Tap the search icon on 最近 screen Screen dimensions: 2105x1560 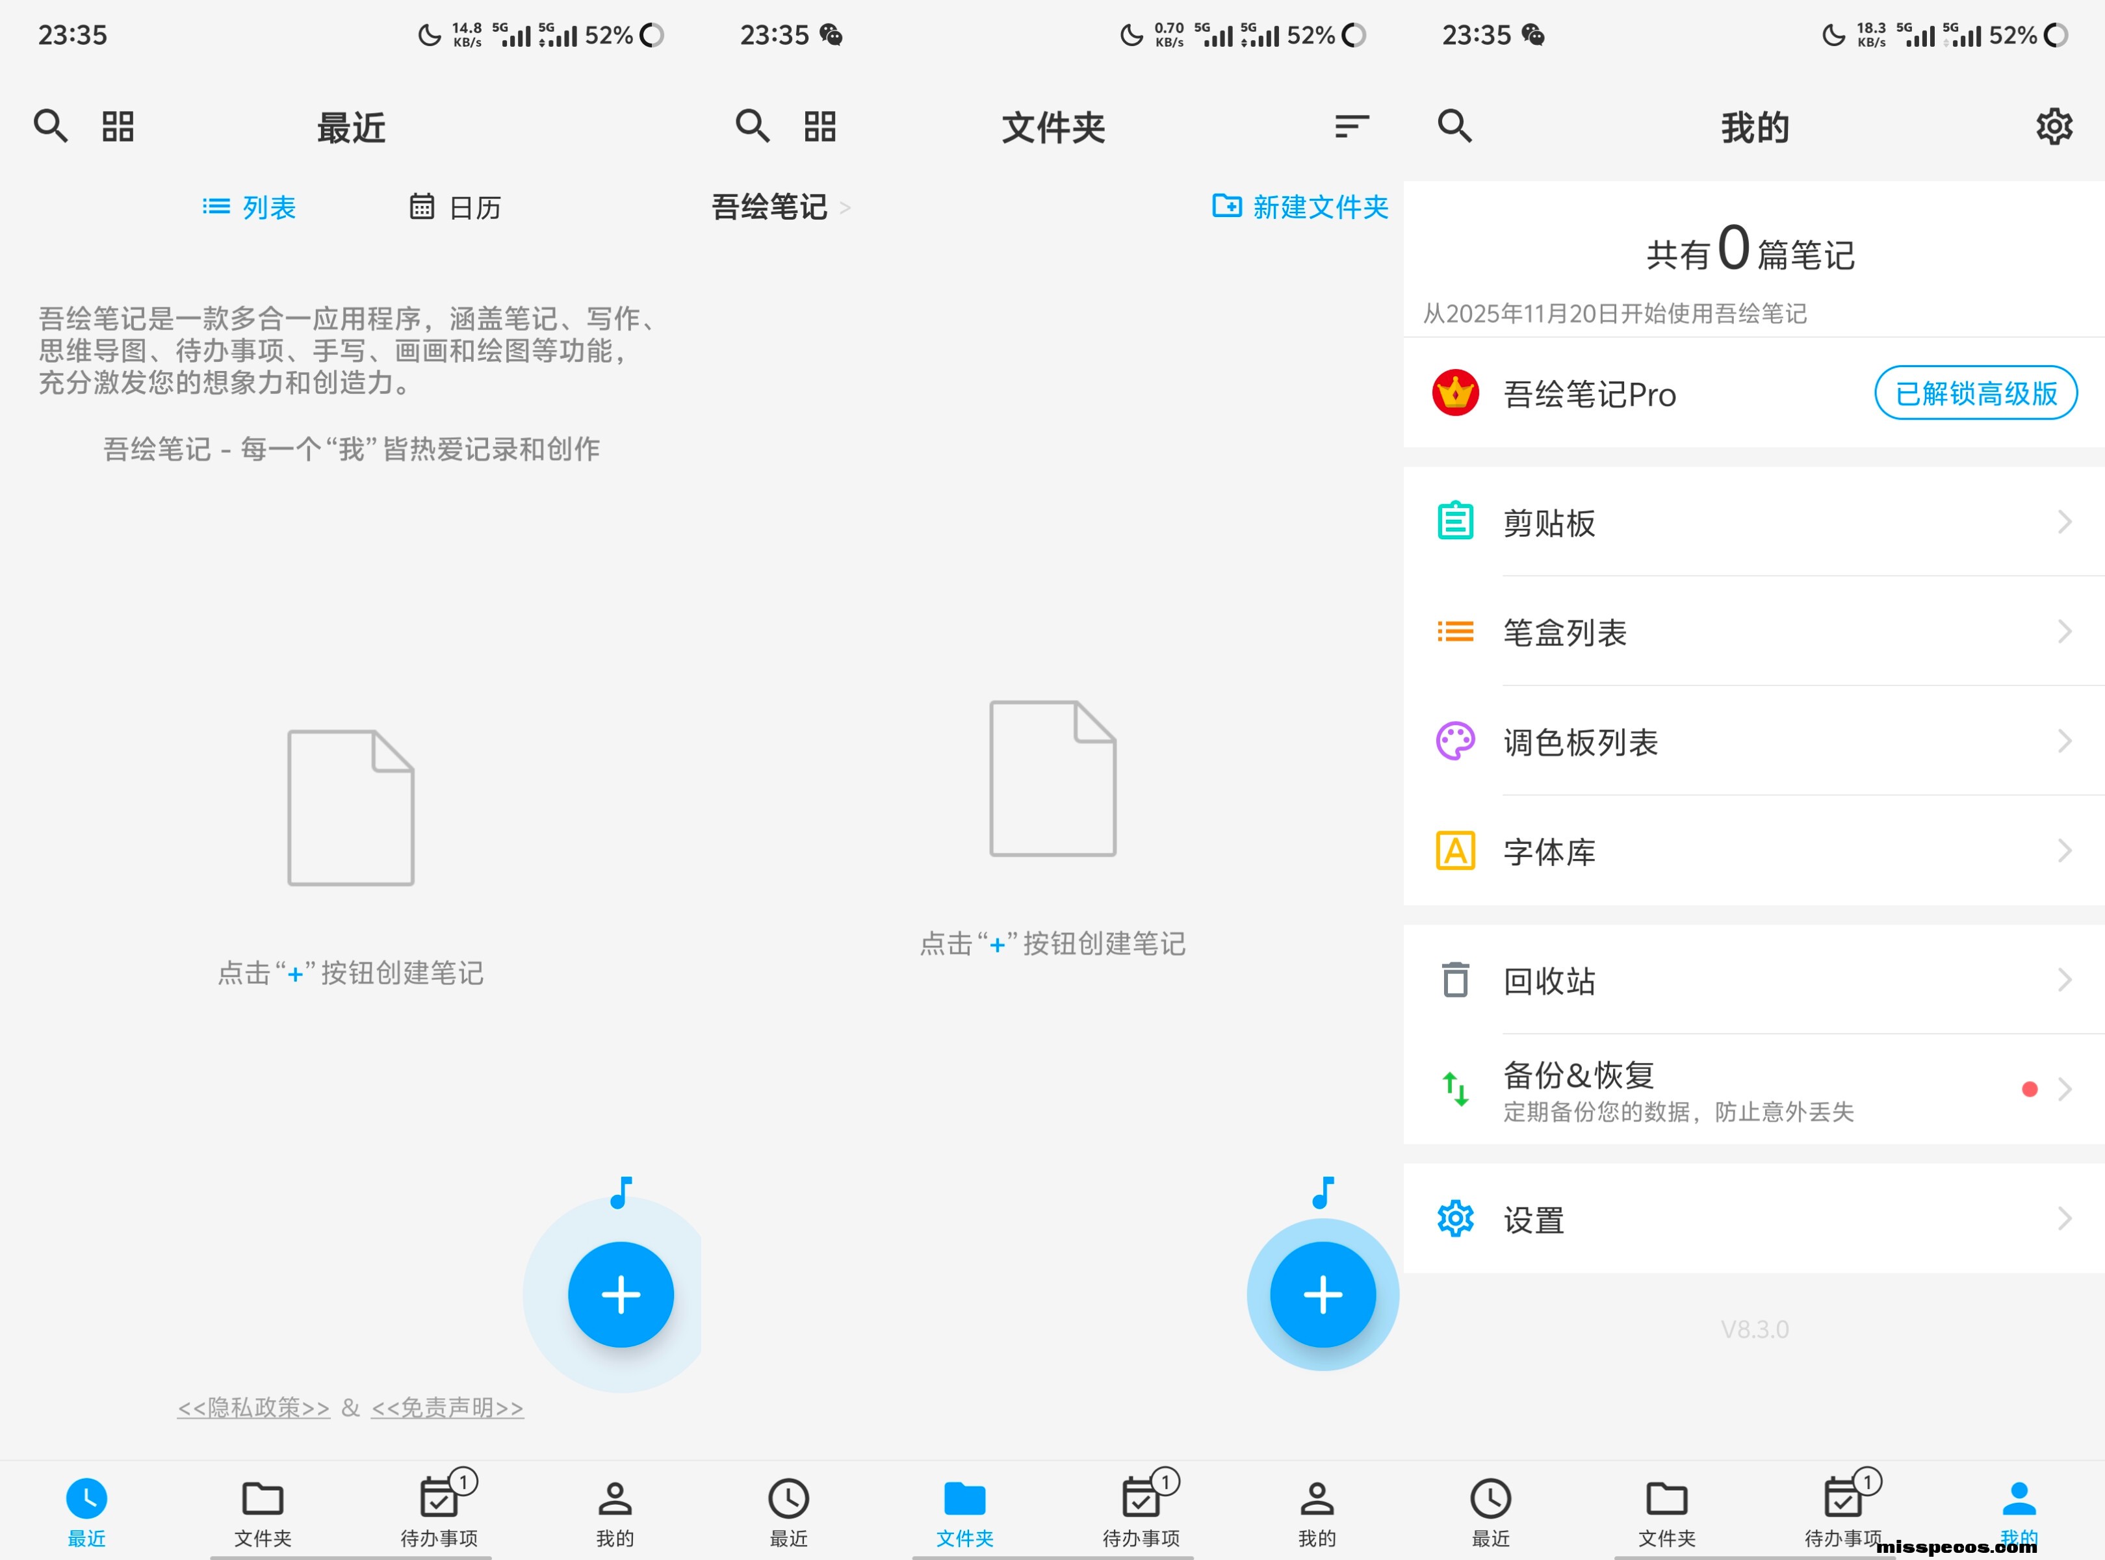point(51,127)
